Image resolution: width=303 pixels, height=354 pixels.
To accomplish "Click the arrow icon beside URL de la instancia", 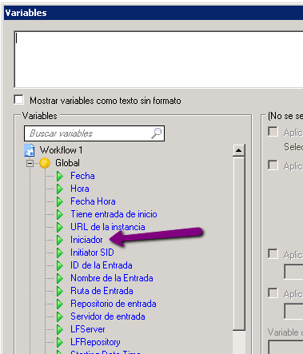I will coord(60,227).
